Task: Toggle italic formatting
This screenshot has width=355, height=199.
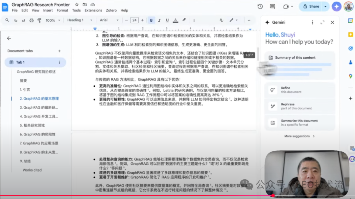Action: click(x=159, y=20)
